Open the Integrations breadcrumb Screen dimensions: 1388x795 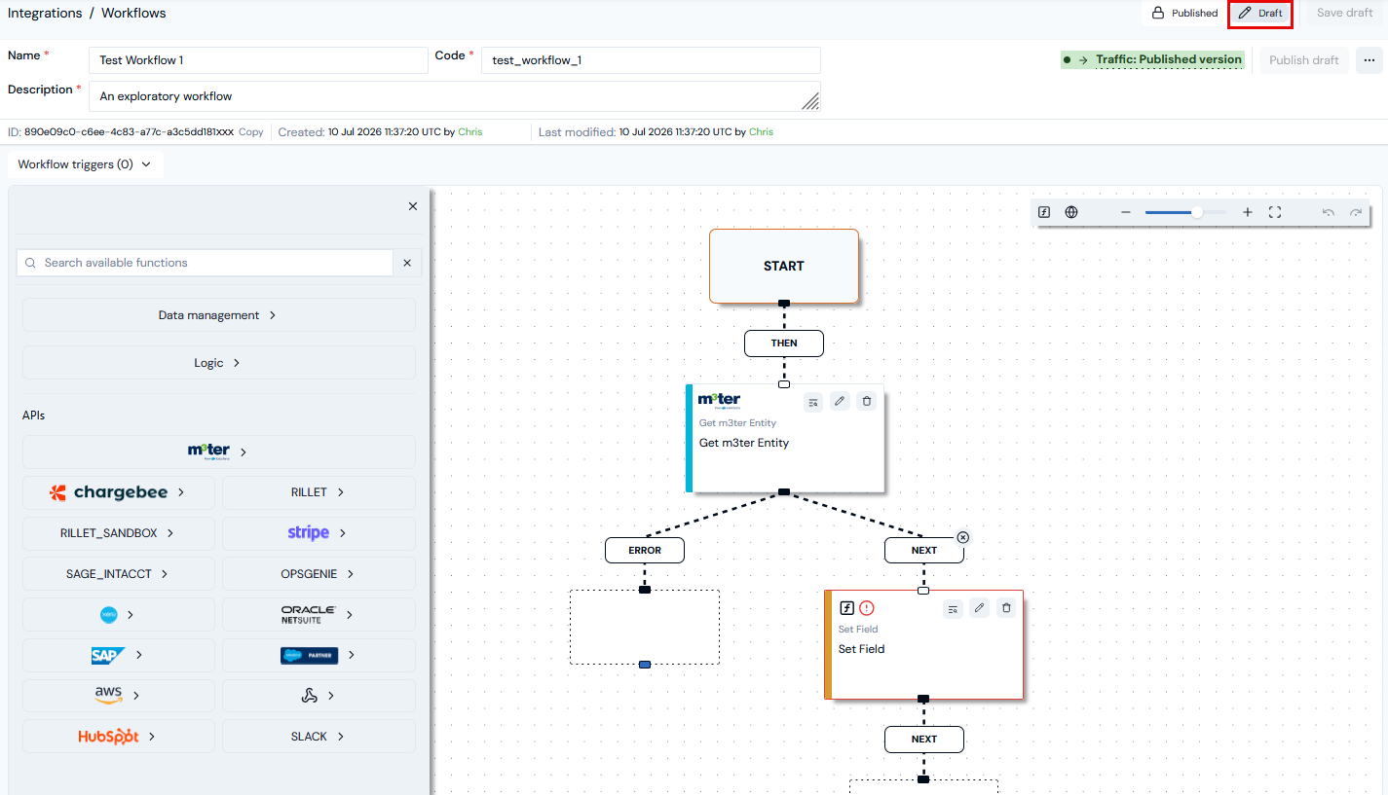[45, 13]
